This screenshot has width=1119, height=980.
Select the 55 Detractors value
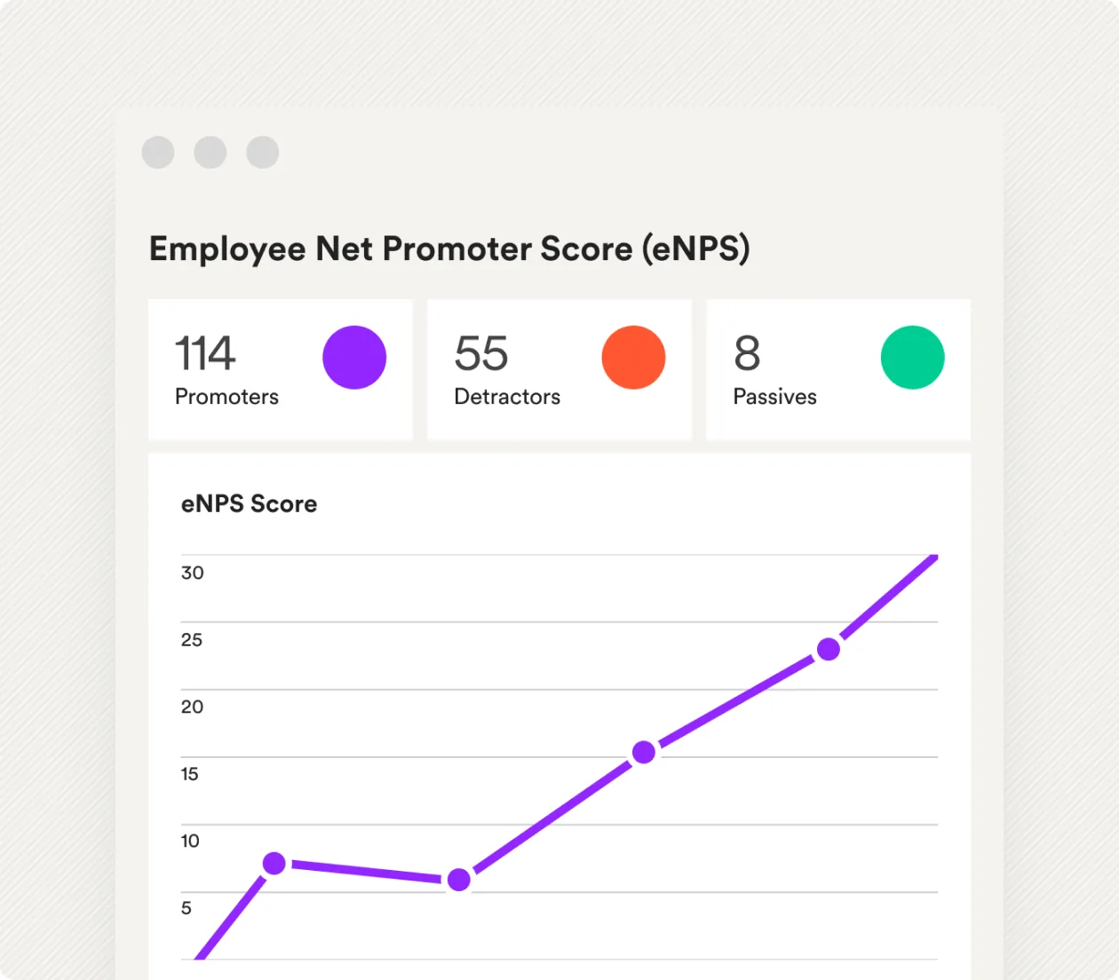point(481,353)
